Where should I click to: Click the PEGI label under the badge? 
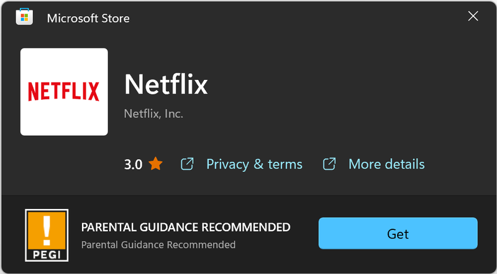47,253
